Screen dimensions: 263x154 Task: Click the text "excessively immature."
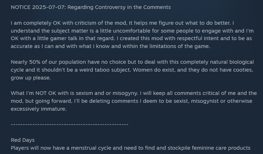pos(39,109)
